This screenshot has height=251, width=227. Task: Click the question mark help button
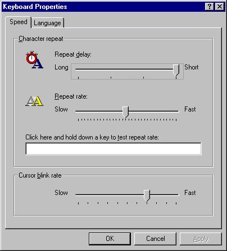coord(209,7)
